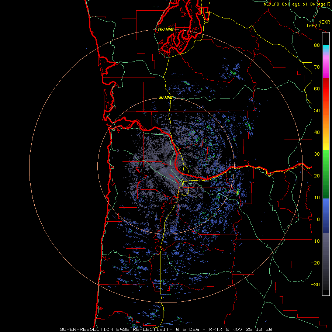
Task: Click the 20 value on dBZ scale
Action: (x=317, y=176)
